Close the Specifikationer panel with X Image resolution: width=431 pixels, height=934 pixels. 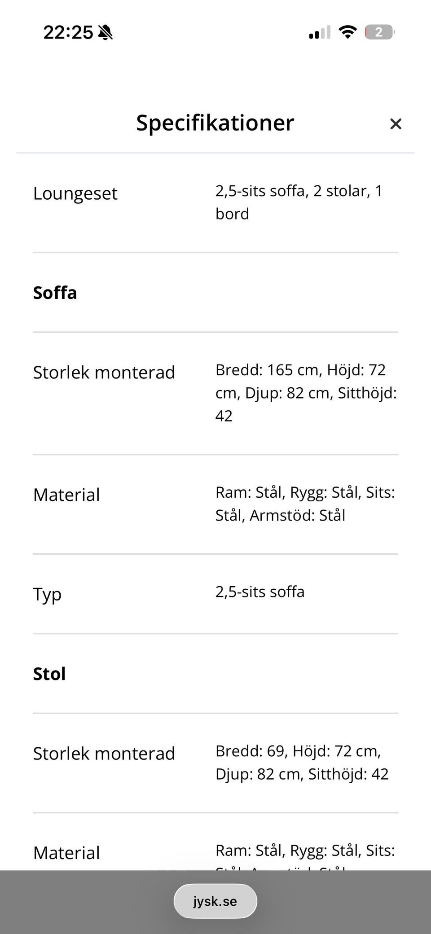coord(396,124)
